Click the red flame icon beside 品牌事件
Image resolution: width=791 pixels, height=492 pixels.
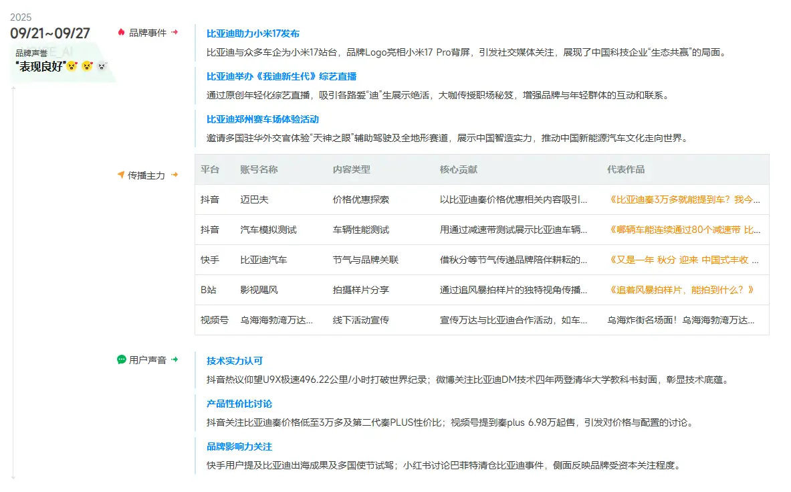(121, 32)
